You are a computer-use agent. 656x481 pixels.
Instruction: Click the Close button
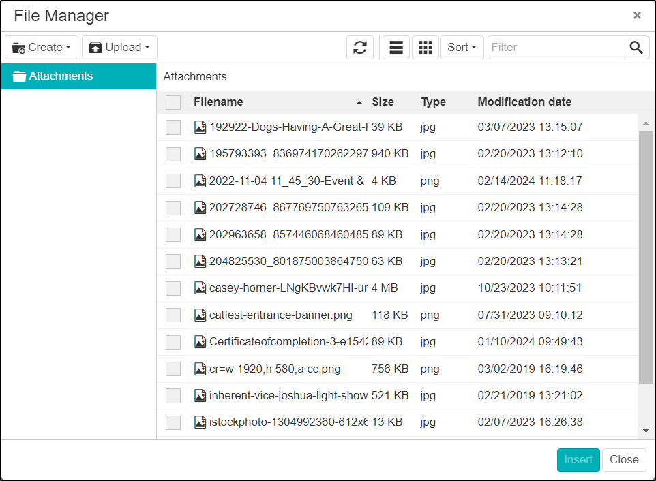(x=624, y=460)
